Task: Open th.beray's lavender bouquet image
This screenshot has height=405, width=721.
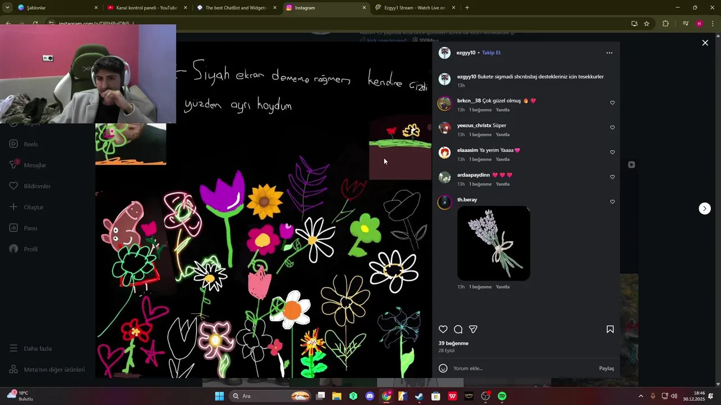Action: [x=493, y=243]
